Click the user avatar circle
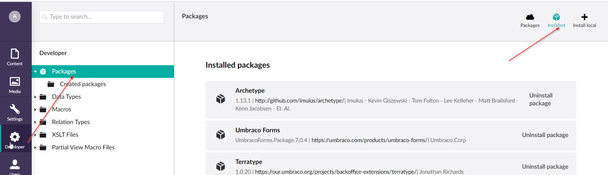This screenshot has height=175, width=608. point(15,16)
